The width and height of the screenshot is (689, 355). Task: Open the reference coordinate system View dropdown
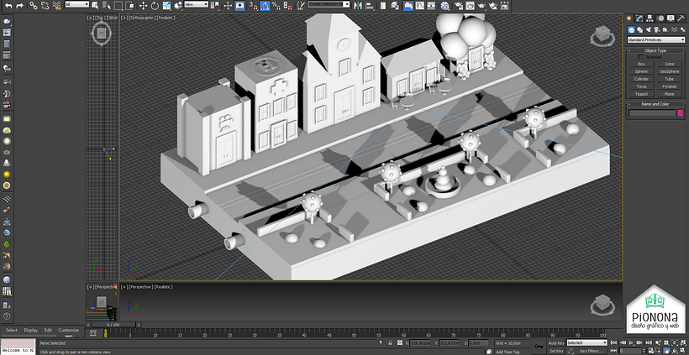196,5
